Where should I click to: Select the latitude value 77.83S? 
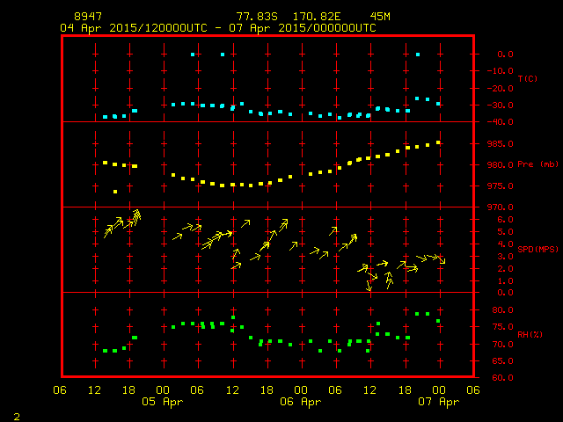click(x=253, y=17)
